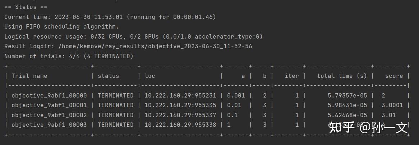Screen dimensions: 419x145
Task: Click trial name objective_9abf1_00003
Action: tap(49, 125)
